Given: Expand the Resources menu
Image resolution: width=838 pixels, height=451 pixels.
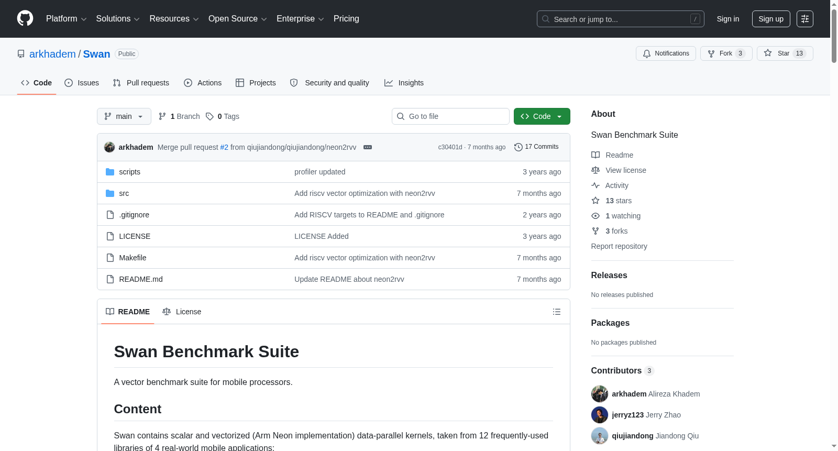Looking at the screenshot, I should point(174,19).
